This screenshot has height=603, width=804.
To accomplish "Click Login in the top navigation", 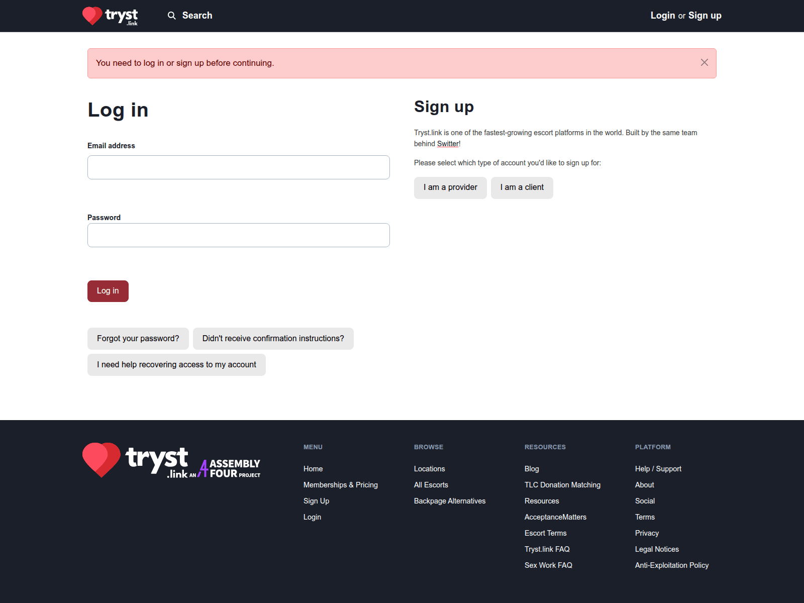I will pyautogui.click(x=663, y=16).
